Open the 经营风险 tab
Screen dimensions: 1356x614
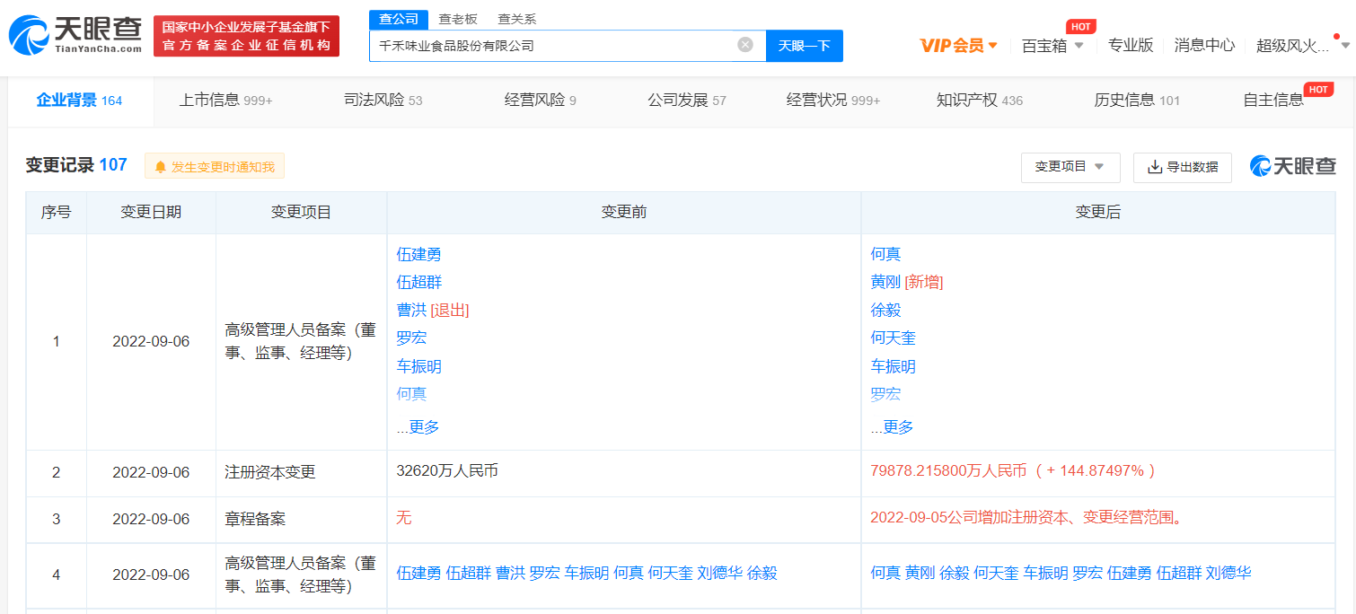coord(541,101)
